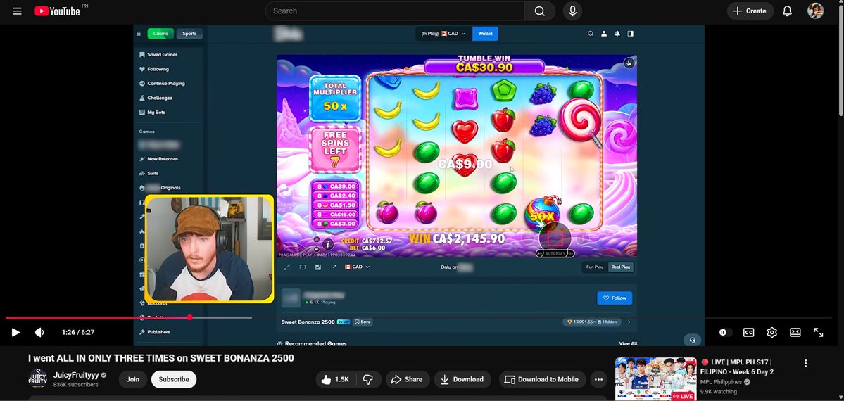Viewport: 844px width, 401px height.
Task: Open Slots in casino sidebar
Action: (x=149, y=173)
